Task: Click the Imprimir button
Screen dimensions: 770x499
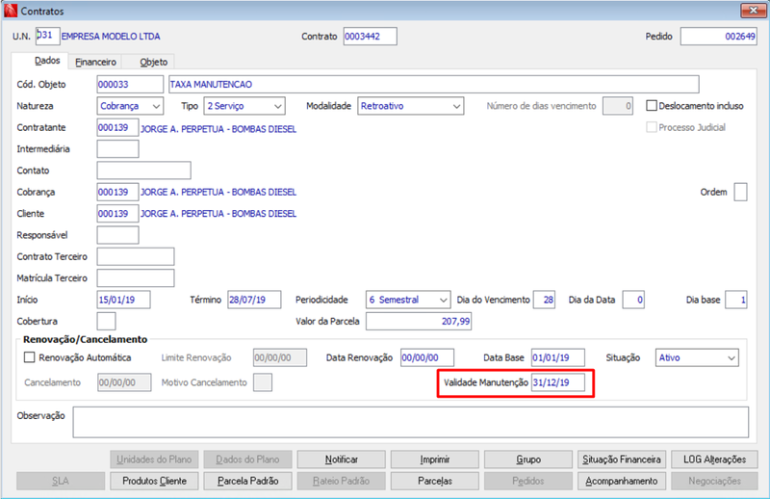Action: [435, 460]
